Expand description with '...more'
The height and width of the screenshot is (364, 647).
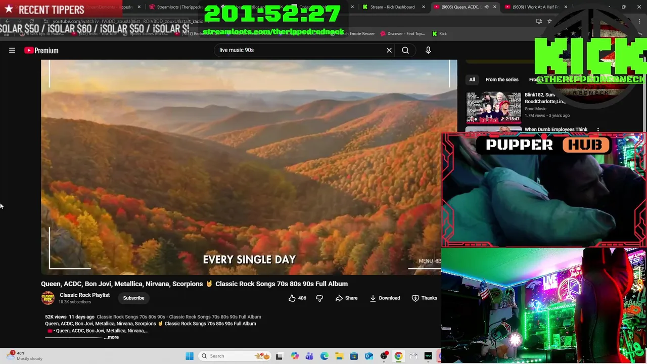point(112,337)
